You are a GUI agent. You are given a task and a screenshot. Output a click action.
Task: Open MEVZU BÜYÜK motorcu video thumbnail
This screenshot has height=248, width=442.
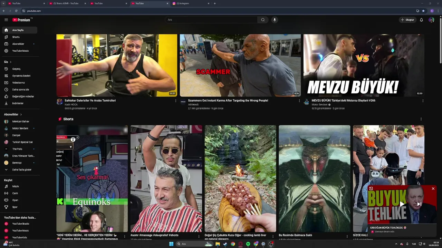[x=364, y=65]
